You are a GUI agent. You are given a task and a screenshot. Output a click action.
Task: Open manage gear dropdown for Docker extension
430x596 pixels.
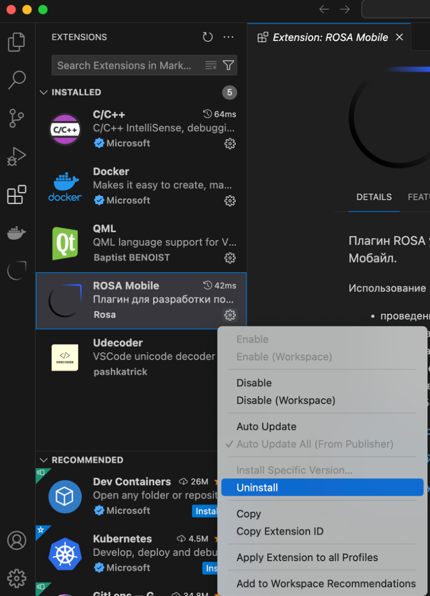[x=230, y=201]
